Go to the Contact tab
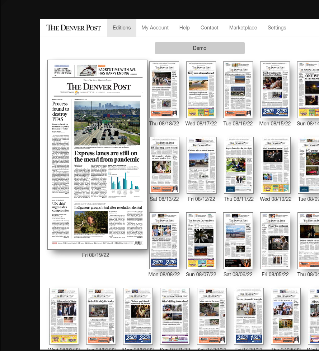The image size is (319, 351). (x=209, y=28)
